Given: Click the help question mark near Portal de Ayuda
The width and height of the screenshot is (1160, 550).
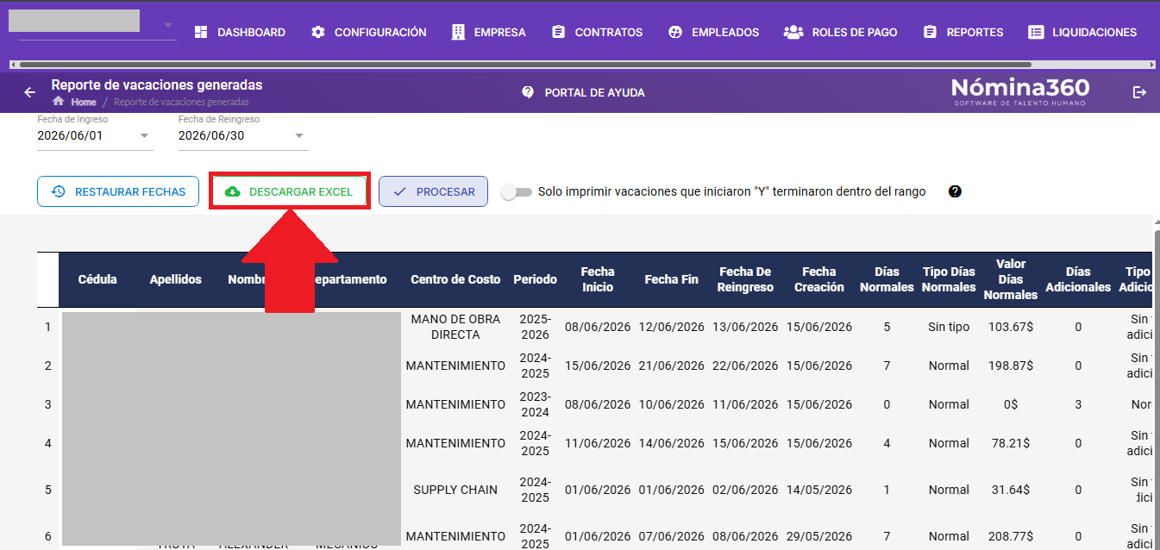Looking at the screenshot, I should [x=528, y=92].
